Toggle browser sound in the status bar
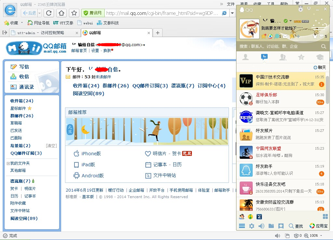Image resolution: width=333 pixels, height=240 pixels. click(x=278, y=236)
